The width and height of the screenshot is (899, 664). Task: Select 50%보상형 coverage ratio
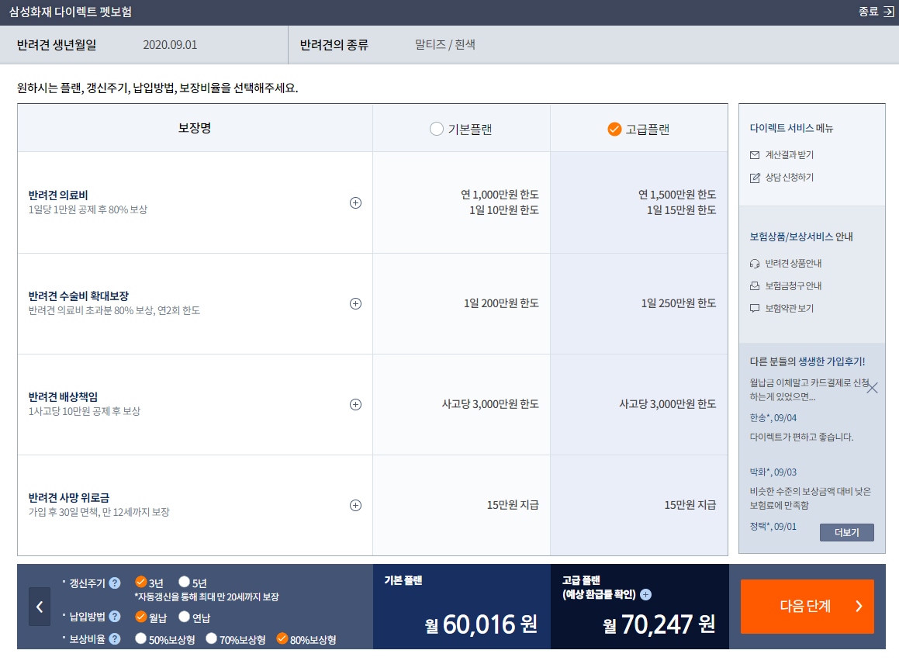pos(140,638)
